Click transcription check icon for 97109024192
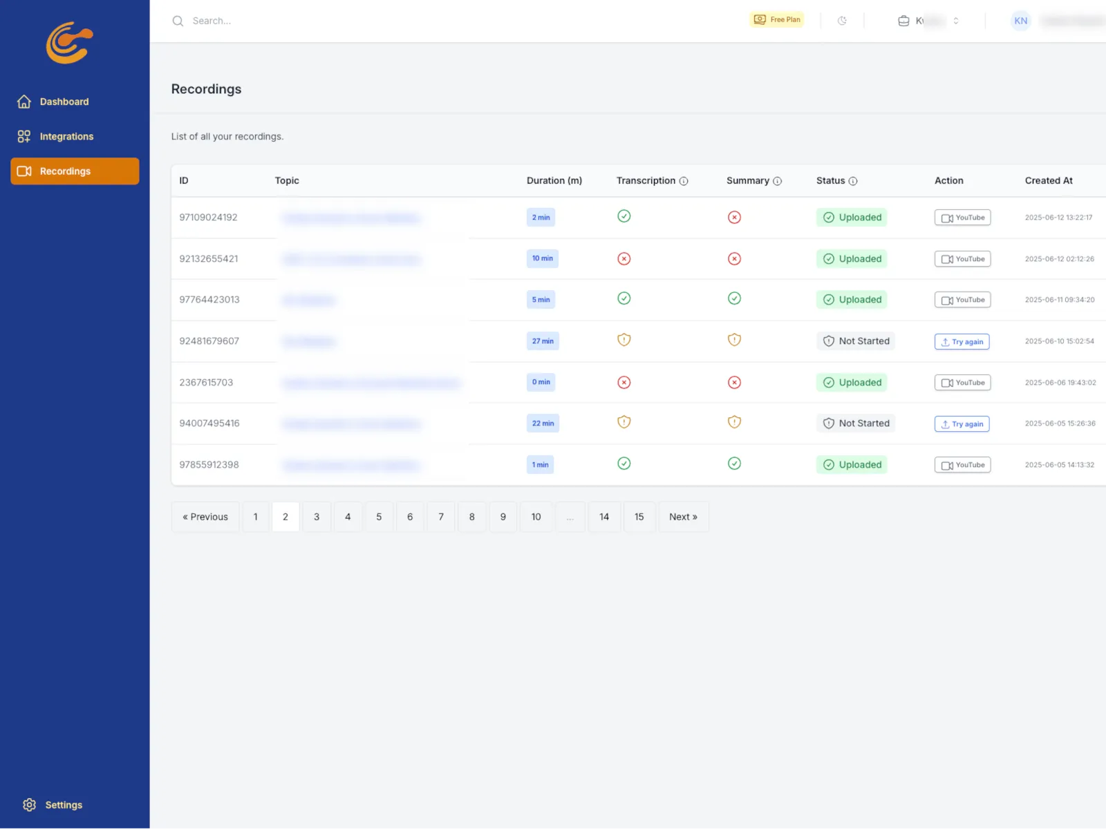This screenshot has width=1106, height=829. pos(624,216)
